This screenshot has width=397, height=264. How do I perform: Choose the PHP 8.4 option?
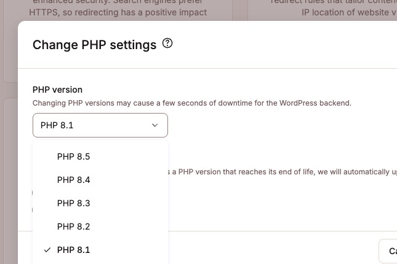pyautogui.click(x=74, y=180)
